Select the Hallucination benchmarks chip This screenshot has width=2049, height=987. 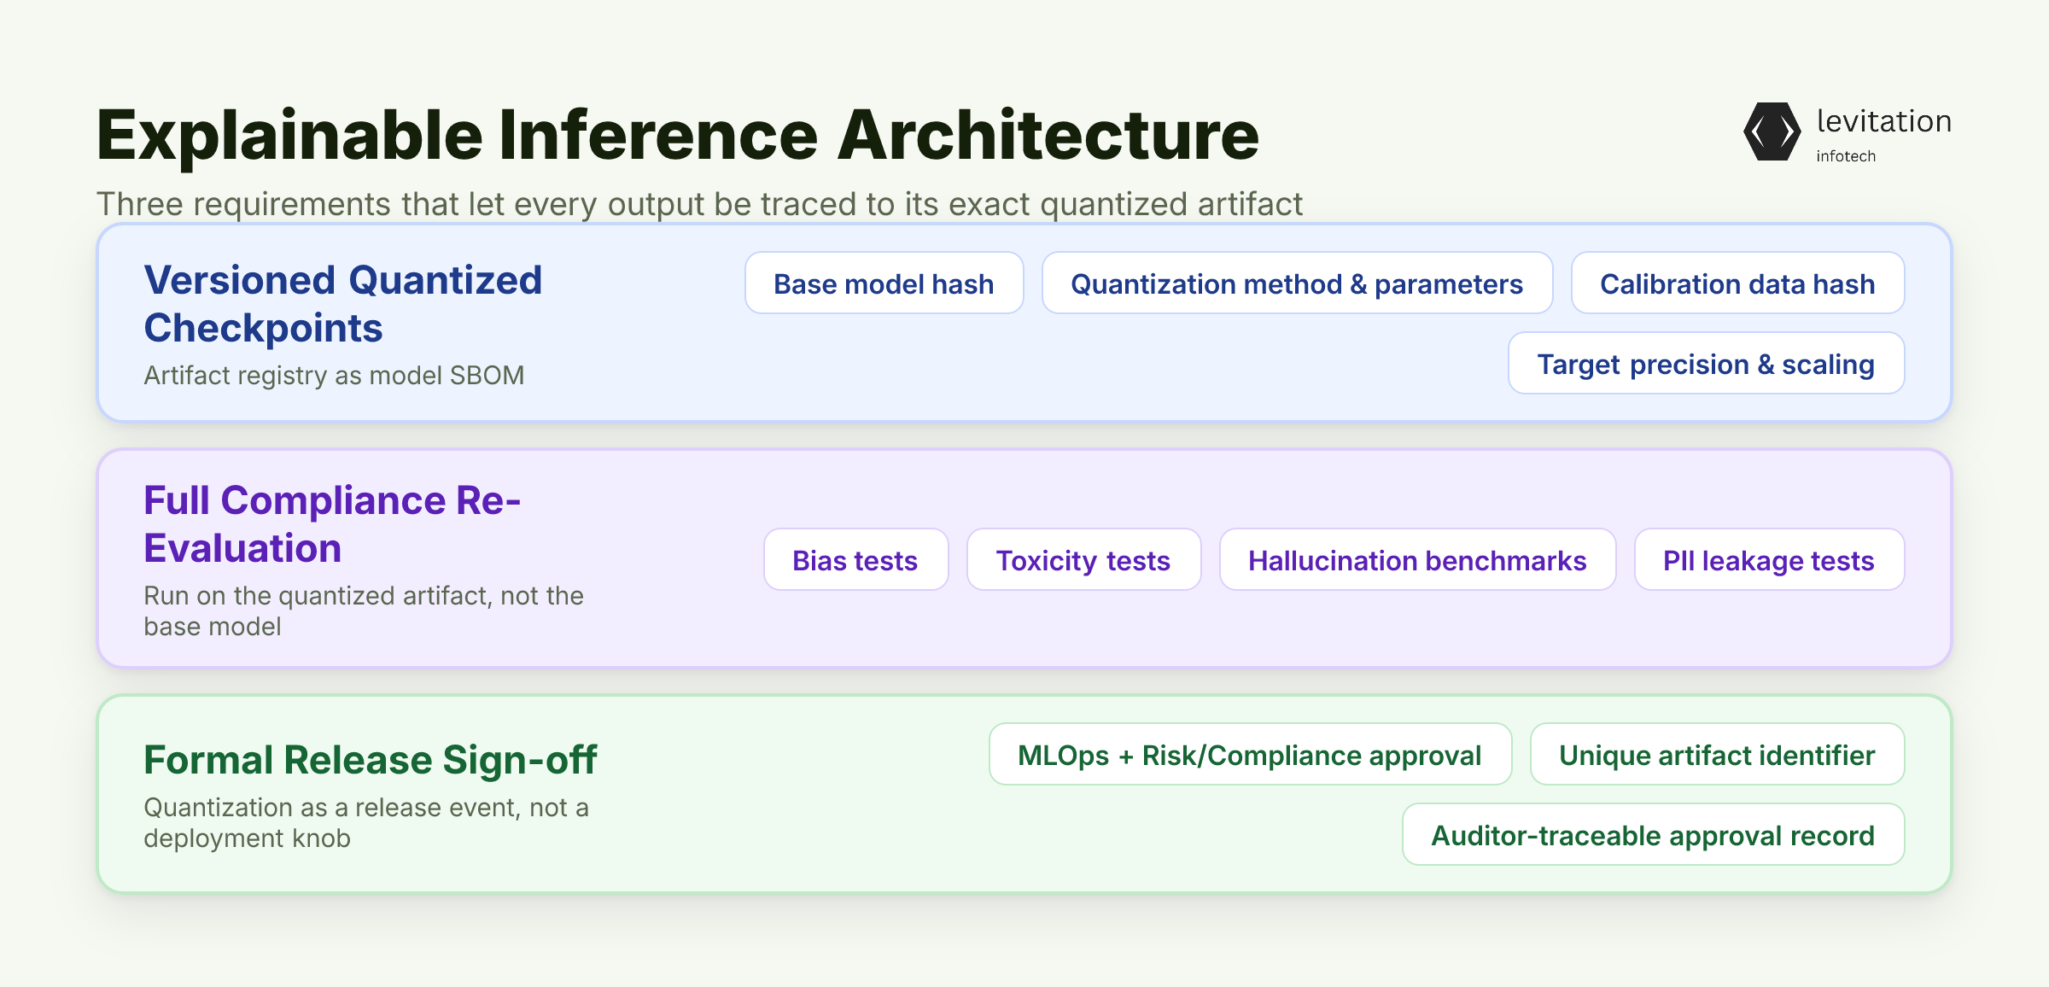click(1417, 559)
